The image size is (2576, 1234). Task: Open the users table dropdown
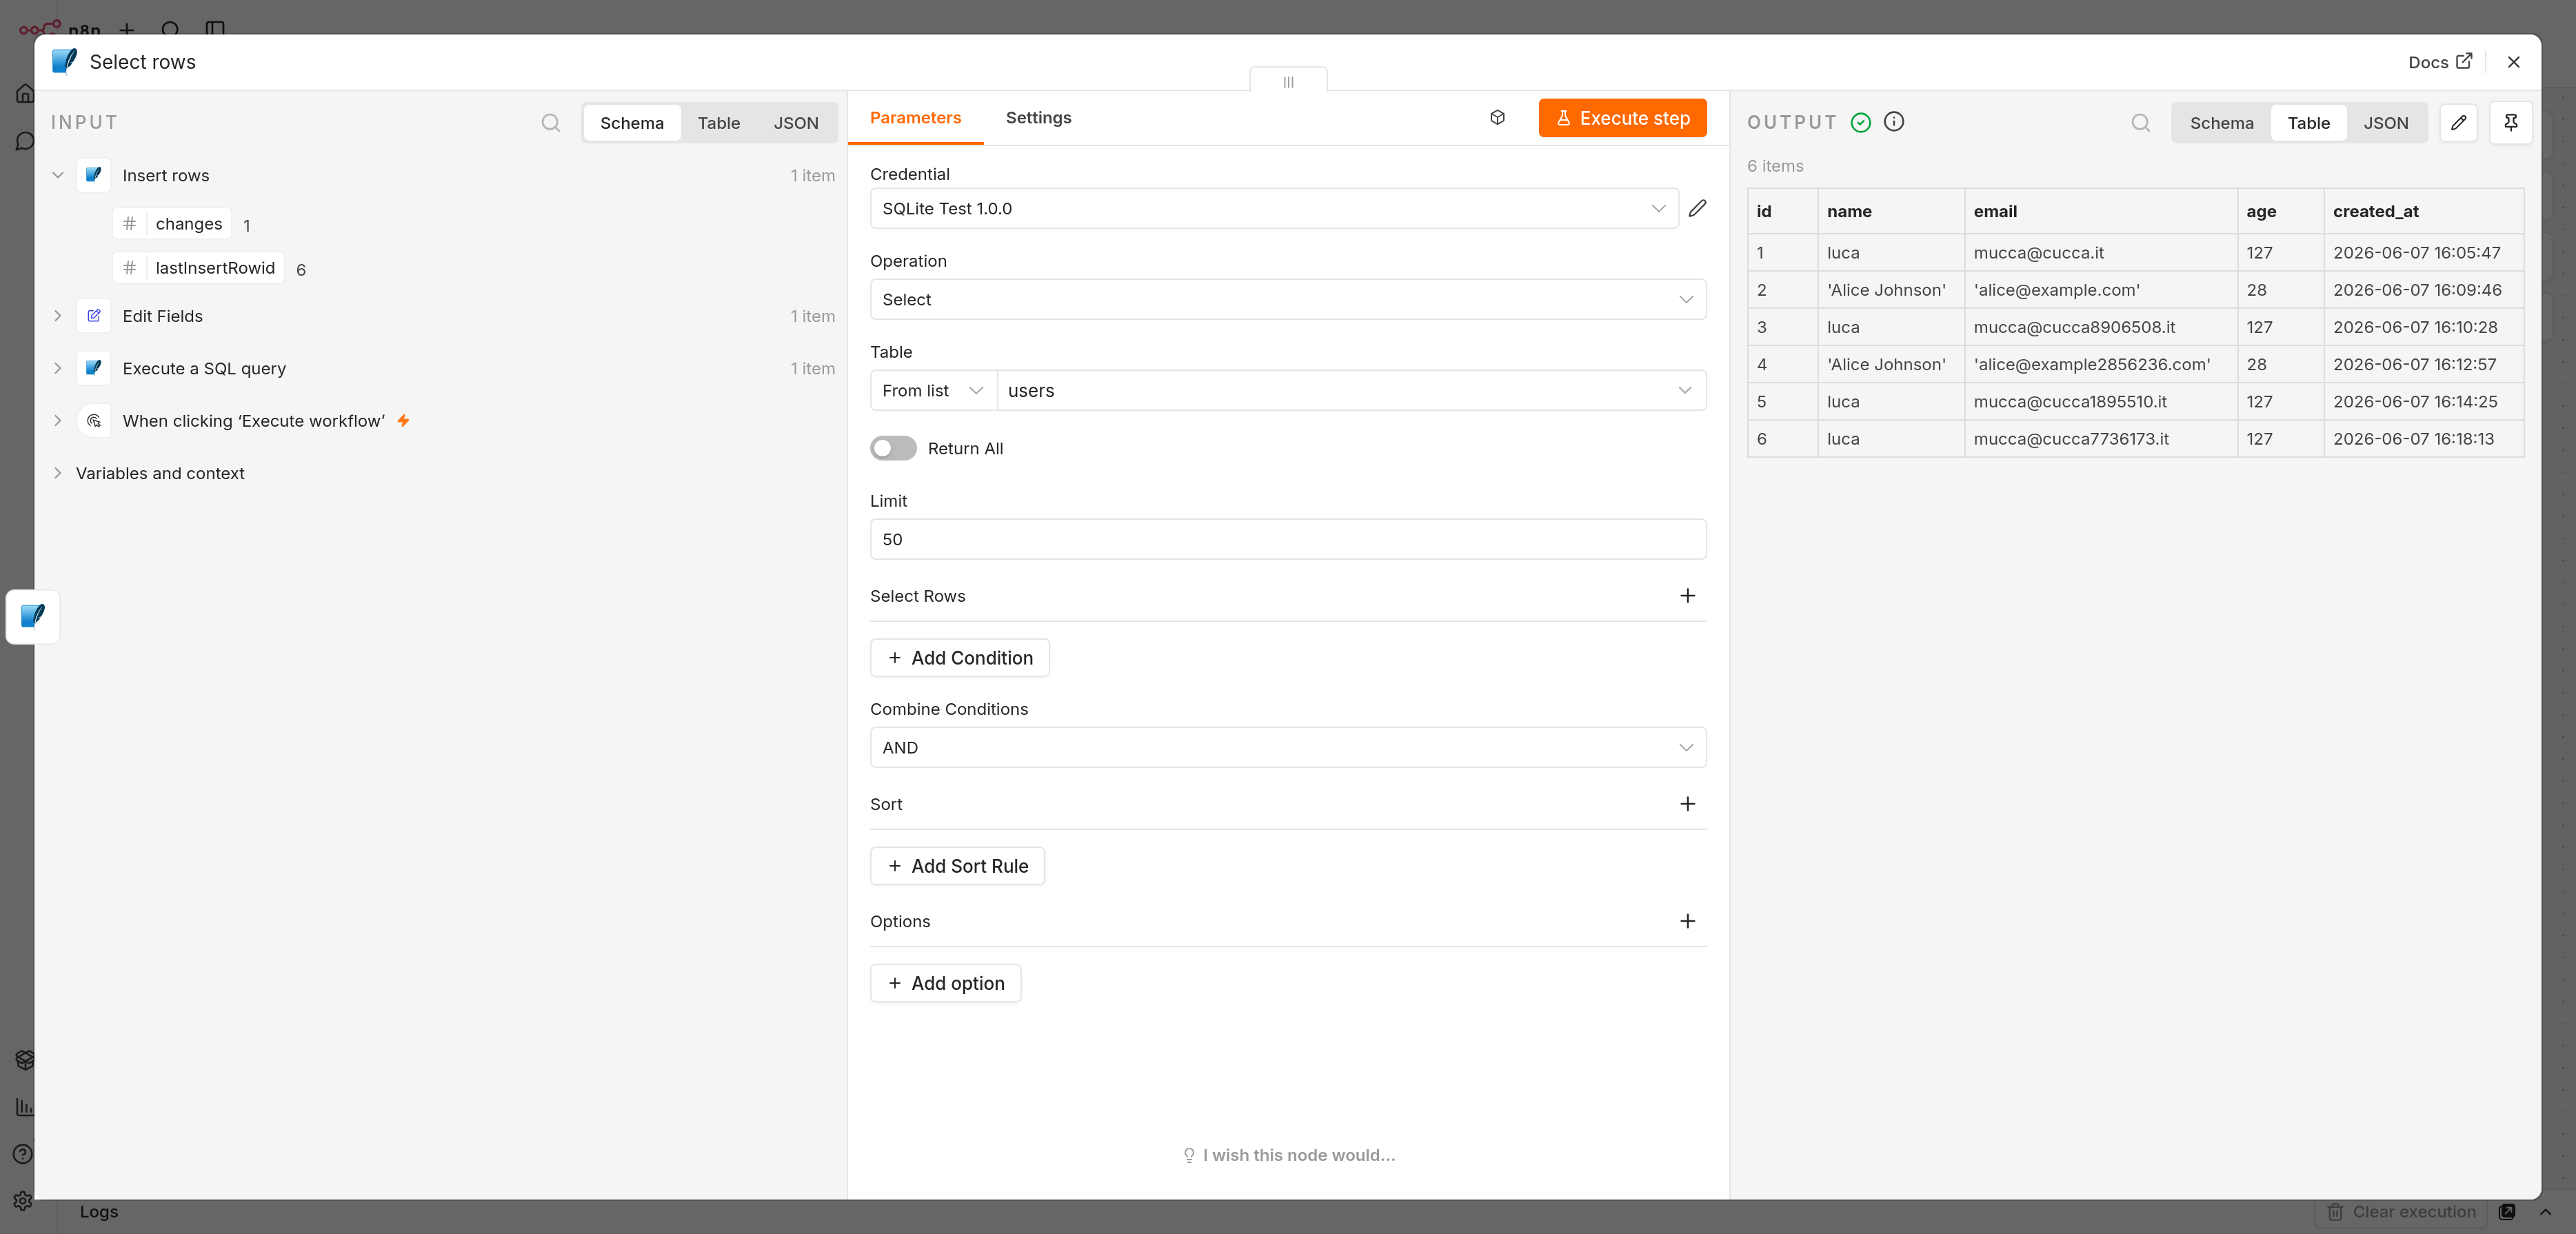tap(1351, 391)
